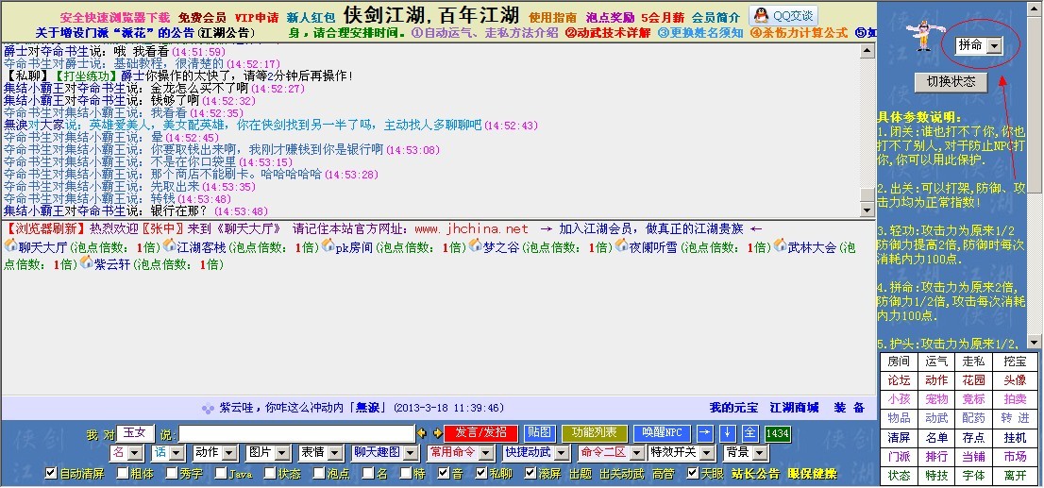The image size is (1044, 488).
Task: Select 运气 in the function grid
Action: (x=936, y=362)
